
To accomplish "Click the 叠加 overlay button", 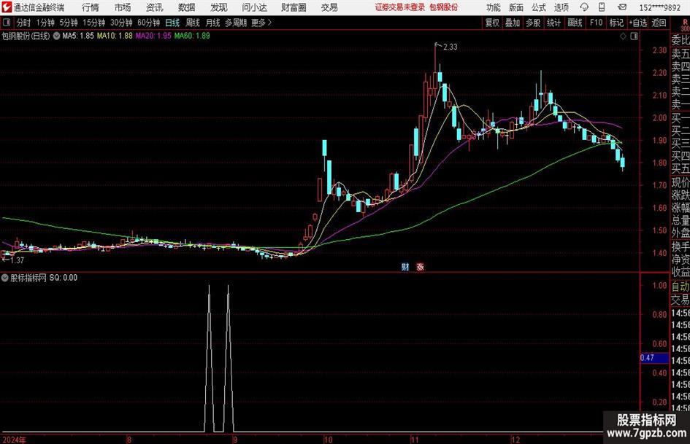I will [x=513, y=23].
